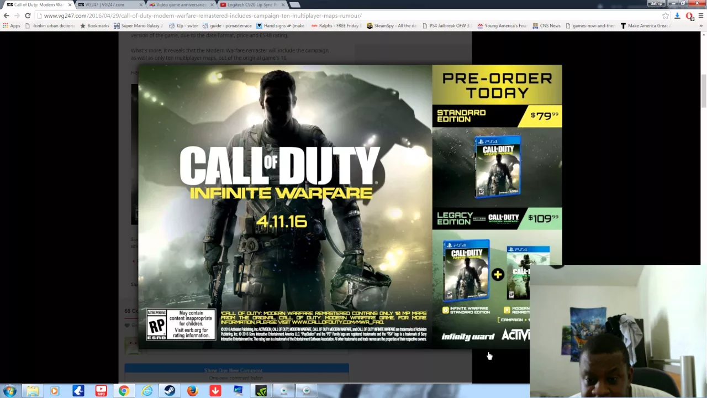The height and width of the screenshot is (398, 707).
Task: Open the f2p - swtor bookmark
Action: [183, 25]
